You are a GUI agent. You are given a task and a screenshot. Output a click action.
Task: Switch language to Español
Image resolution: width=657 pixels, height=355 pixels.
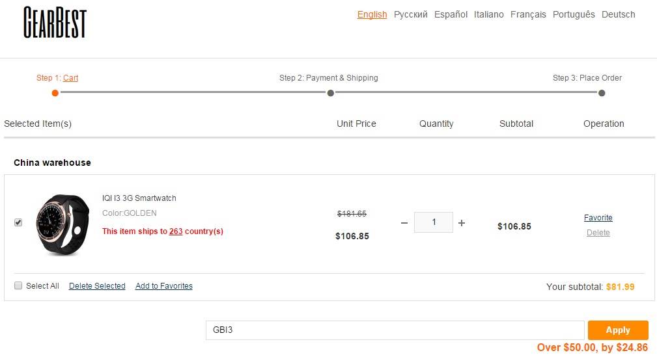pyautogui.click(x=451, y=14)
